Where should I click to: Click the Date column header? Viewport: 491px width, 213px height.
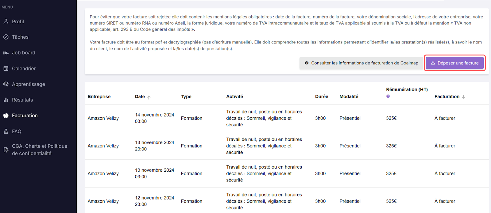point(140,97)
